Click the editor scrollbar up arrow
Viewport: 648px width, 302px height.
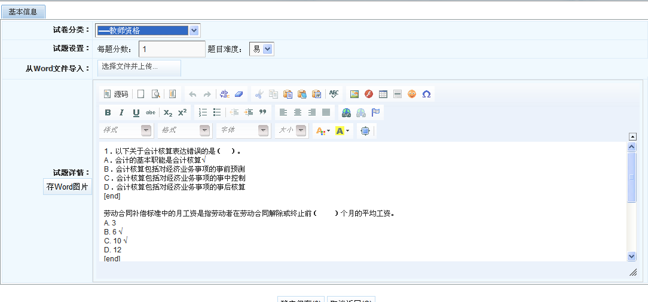click(x=631, y=147)
